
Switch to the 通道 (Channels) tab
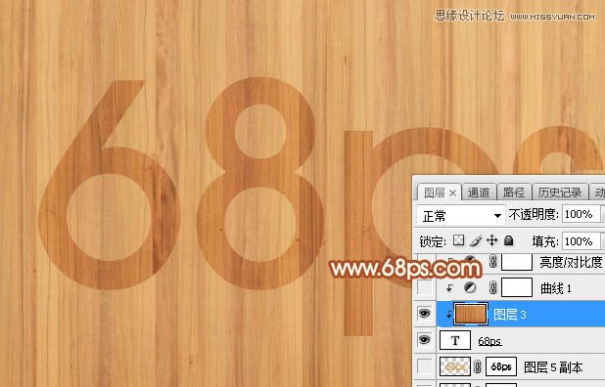coord(479,193)
